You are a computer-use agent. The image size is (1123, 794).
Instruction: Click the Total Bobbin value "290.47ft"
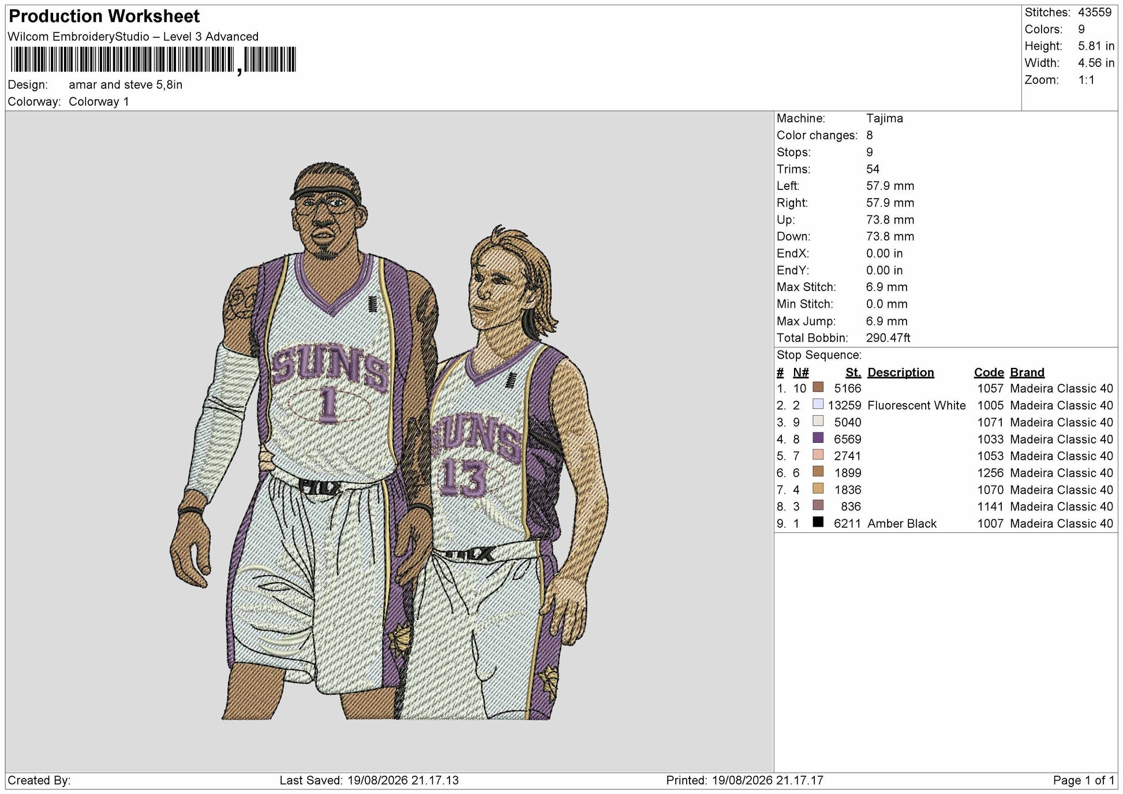coord(888,338)
